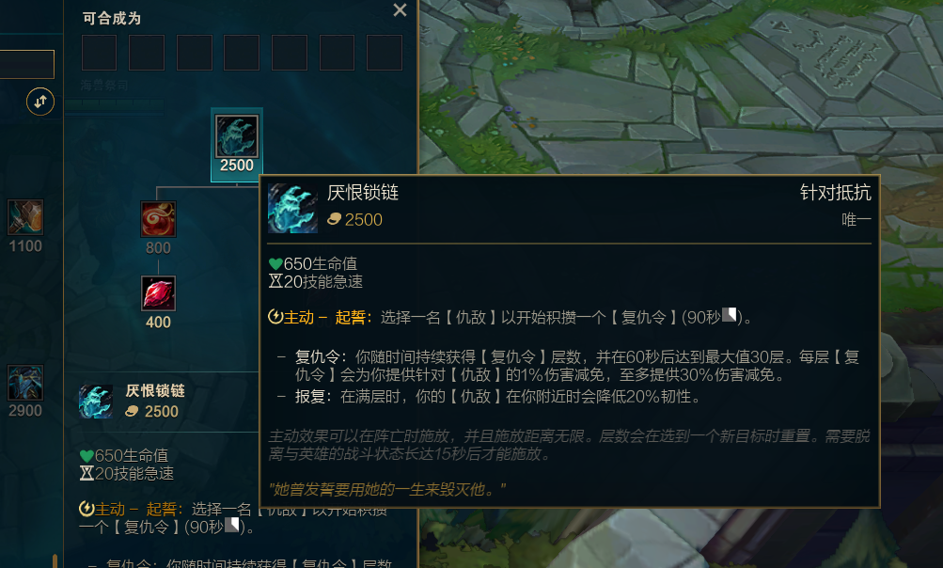
Task: Click the 厌恨锁链 icon in the item details pane
Action: [x=96, y=402]
